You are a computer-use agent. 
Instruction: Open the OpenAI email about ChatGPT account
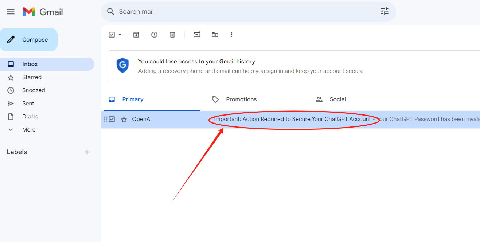pos(290,119)
